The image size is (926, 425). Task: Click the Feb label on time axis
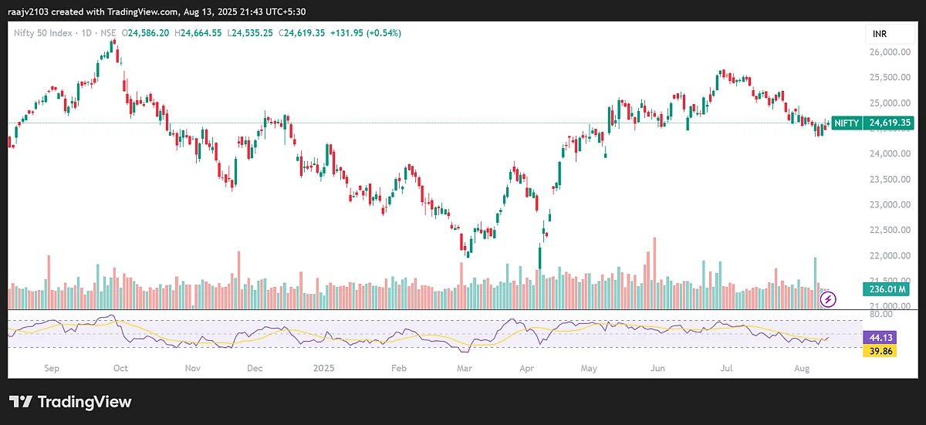(398, 369)
